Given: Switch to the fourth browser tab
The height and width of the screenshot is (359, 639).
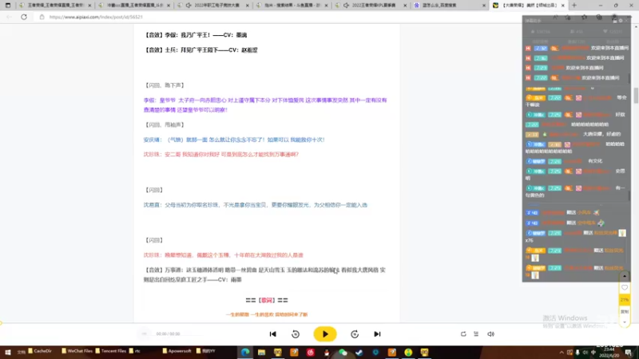Looking at the screenshot, I should coord(292,6).
